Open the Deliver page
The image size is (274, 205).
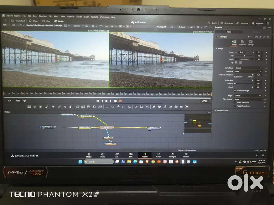(x=186, y=155)
